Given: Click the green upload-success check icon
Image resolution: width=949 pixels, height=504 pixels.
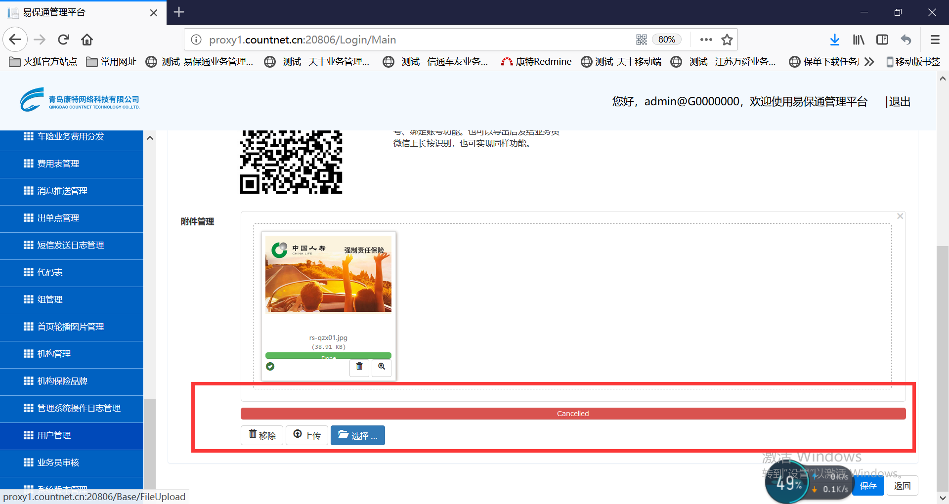Looking at the screenshot, I should tap(270, 367).
